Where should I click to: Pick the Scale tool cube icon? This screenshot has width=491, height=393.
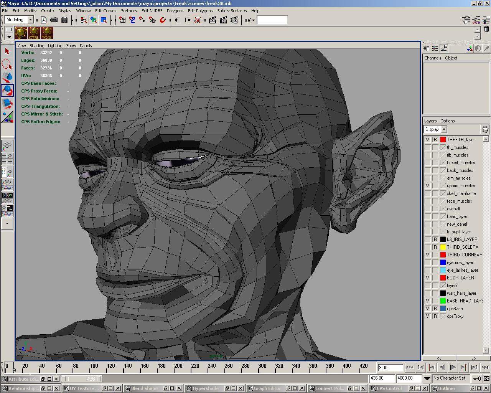point(7,103)
